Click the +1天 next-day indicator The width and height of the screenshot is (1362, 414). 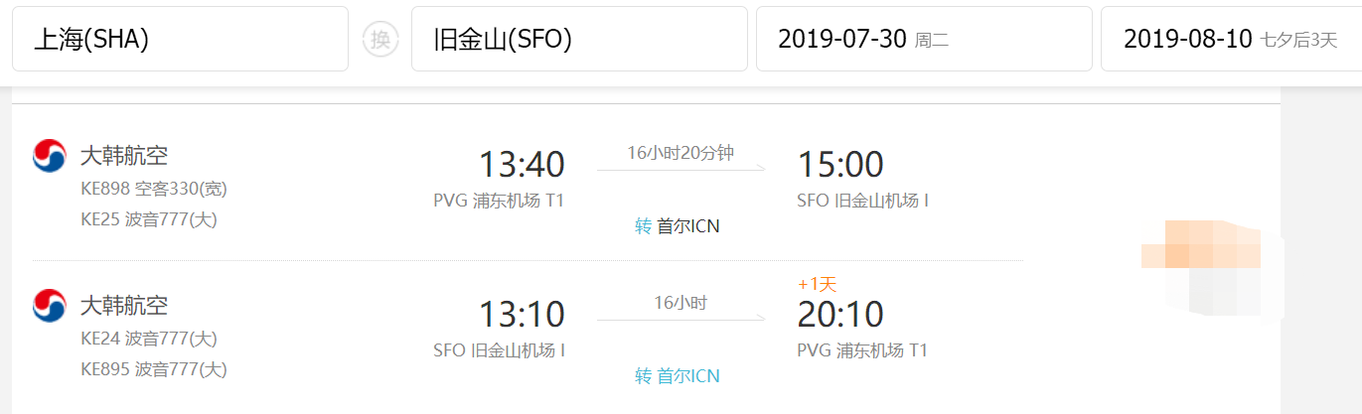tap(818, 284)
